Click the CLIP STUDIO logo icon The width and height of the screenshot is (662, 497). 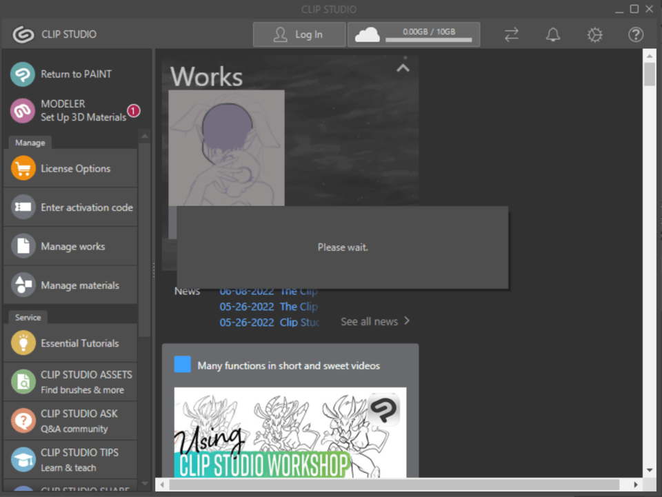click(23, 34)
